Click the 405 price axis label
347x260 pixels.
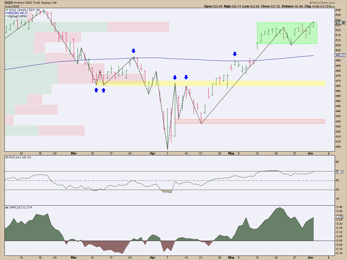[338, 147]
